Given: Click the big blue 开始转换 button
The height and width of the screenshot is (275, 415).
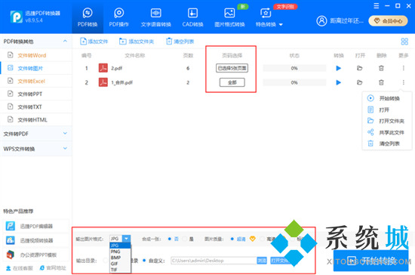Looking at the screenshot, I should [x=370, y=261].
